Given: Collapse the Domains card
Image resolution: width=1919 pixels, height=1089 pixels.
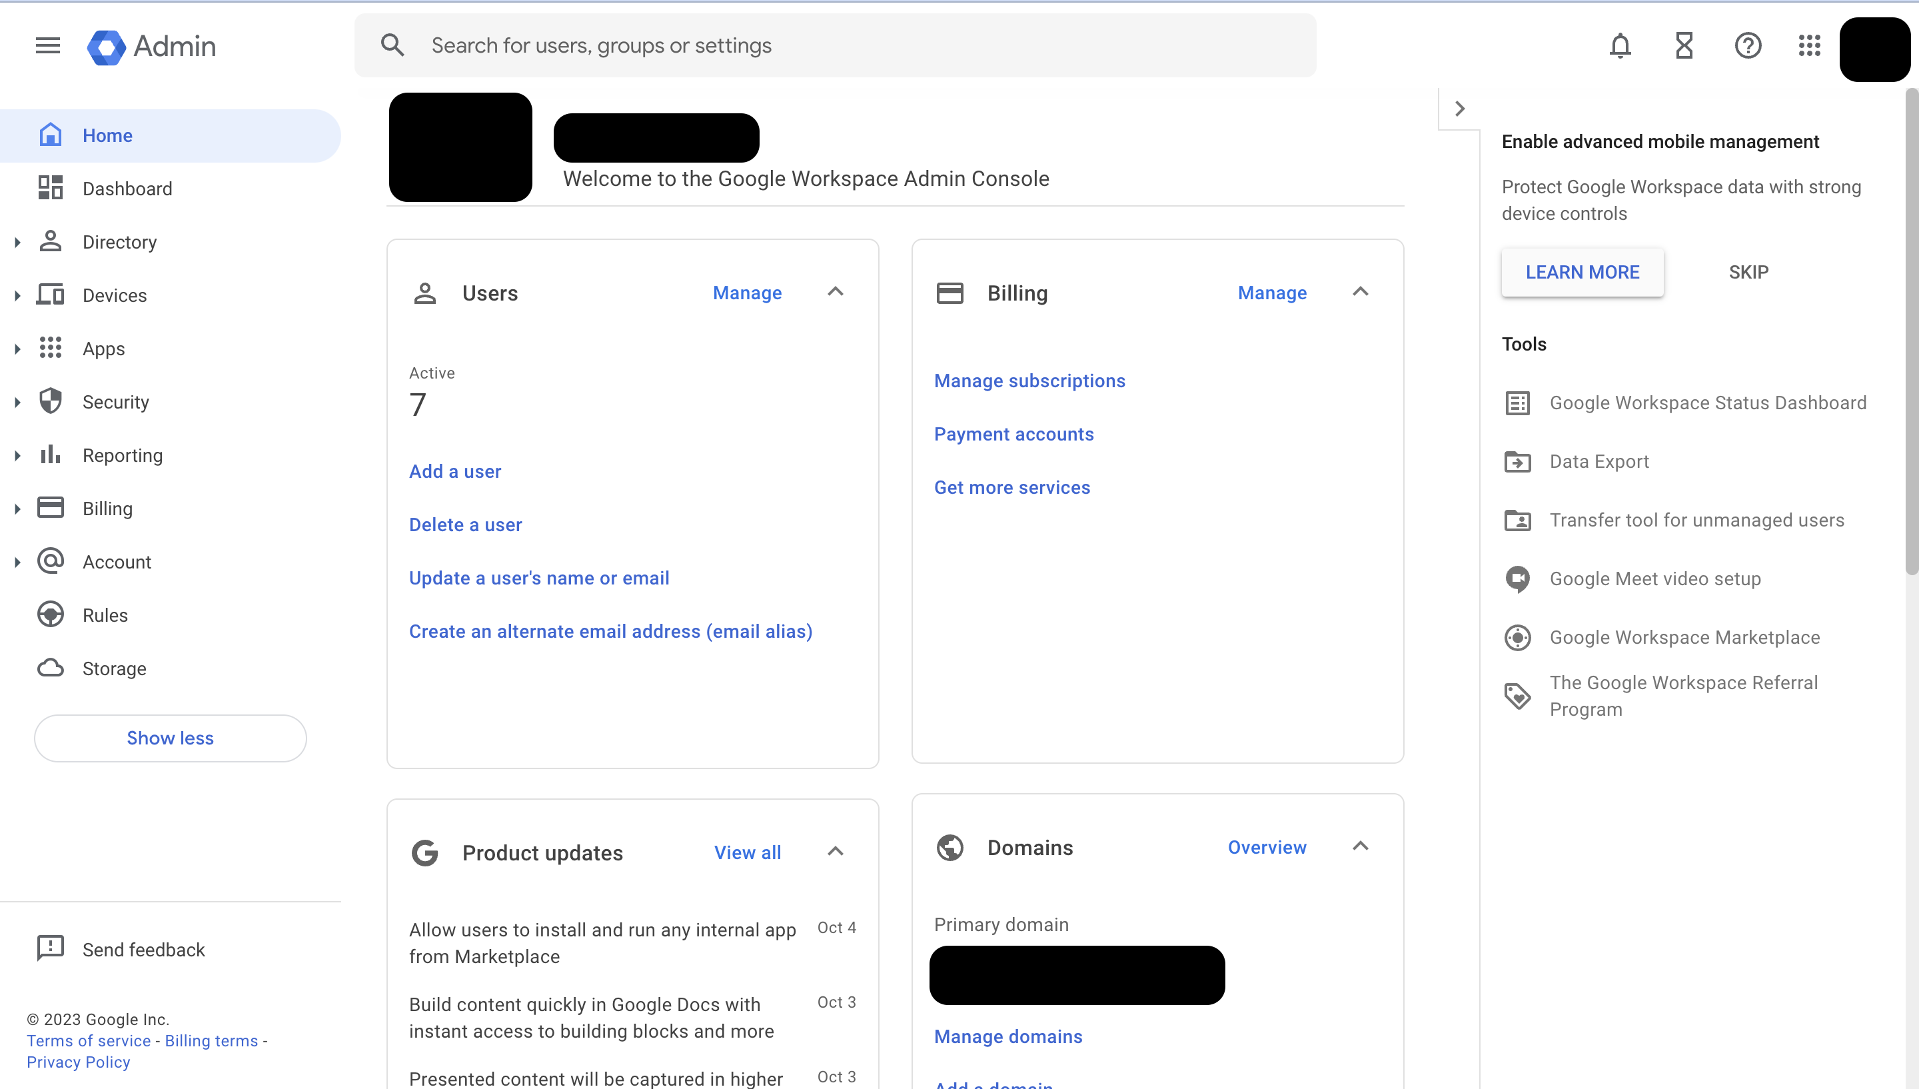Looking at the screenshot, I should pos(1361,846).
